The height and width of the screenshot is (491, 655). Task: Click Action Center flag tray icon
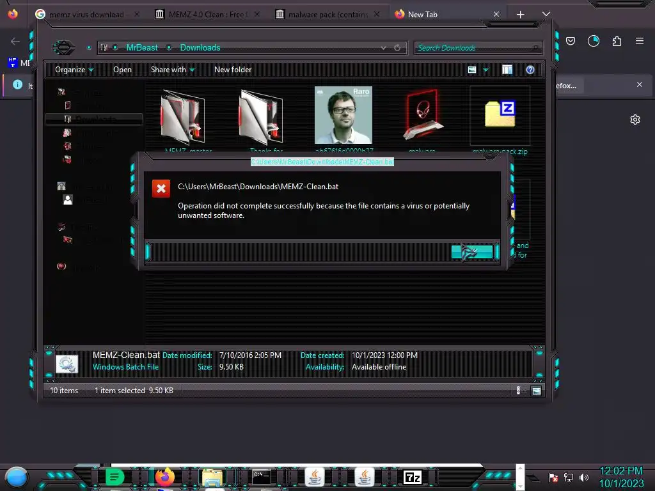[x=553, y=477]
